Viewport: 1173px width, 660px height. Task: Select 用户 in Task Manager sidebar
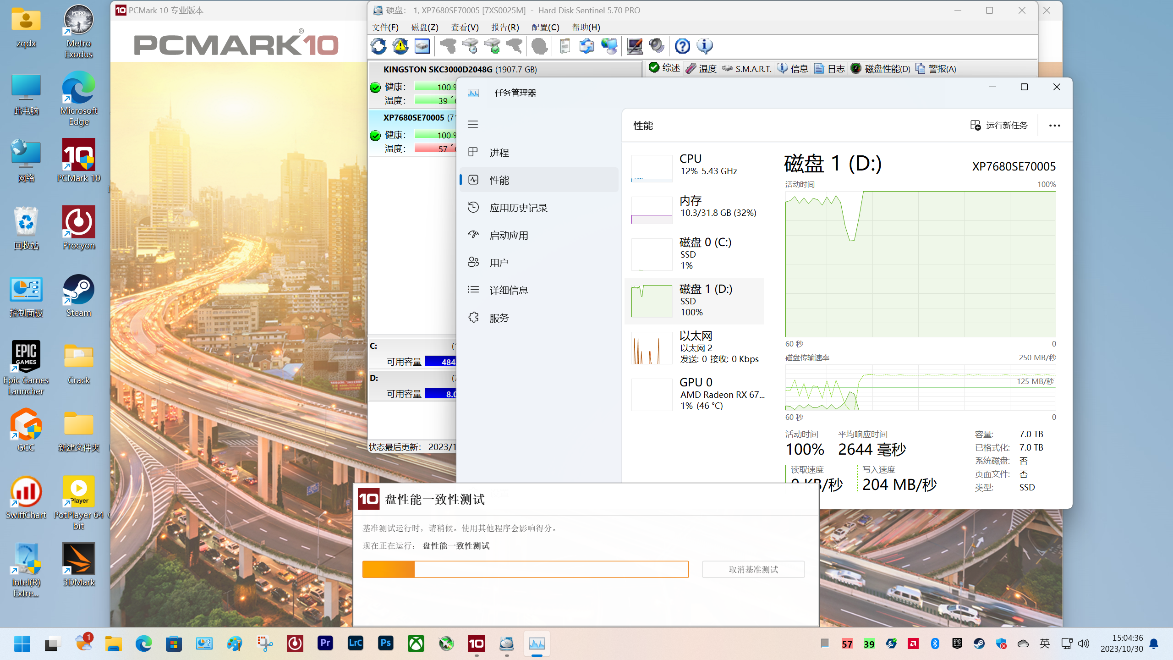(539, 263)
